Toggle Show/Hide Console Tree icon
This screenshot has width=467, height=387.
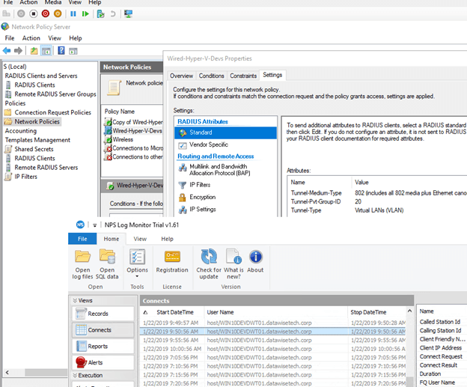46,51
